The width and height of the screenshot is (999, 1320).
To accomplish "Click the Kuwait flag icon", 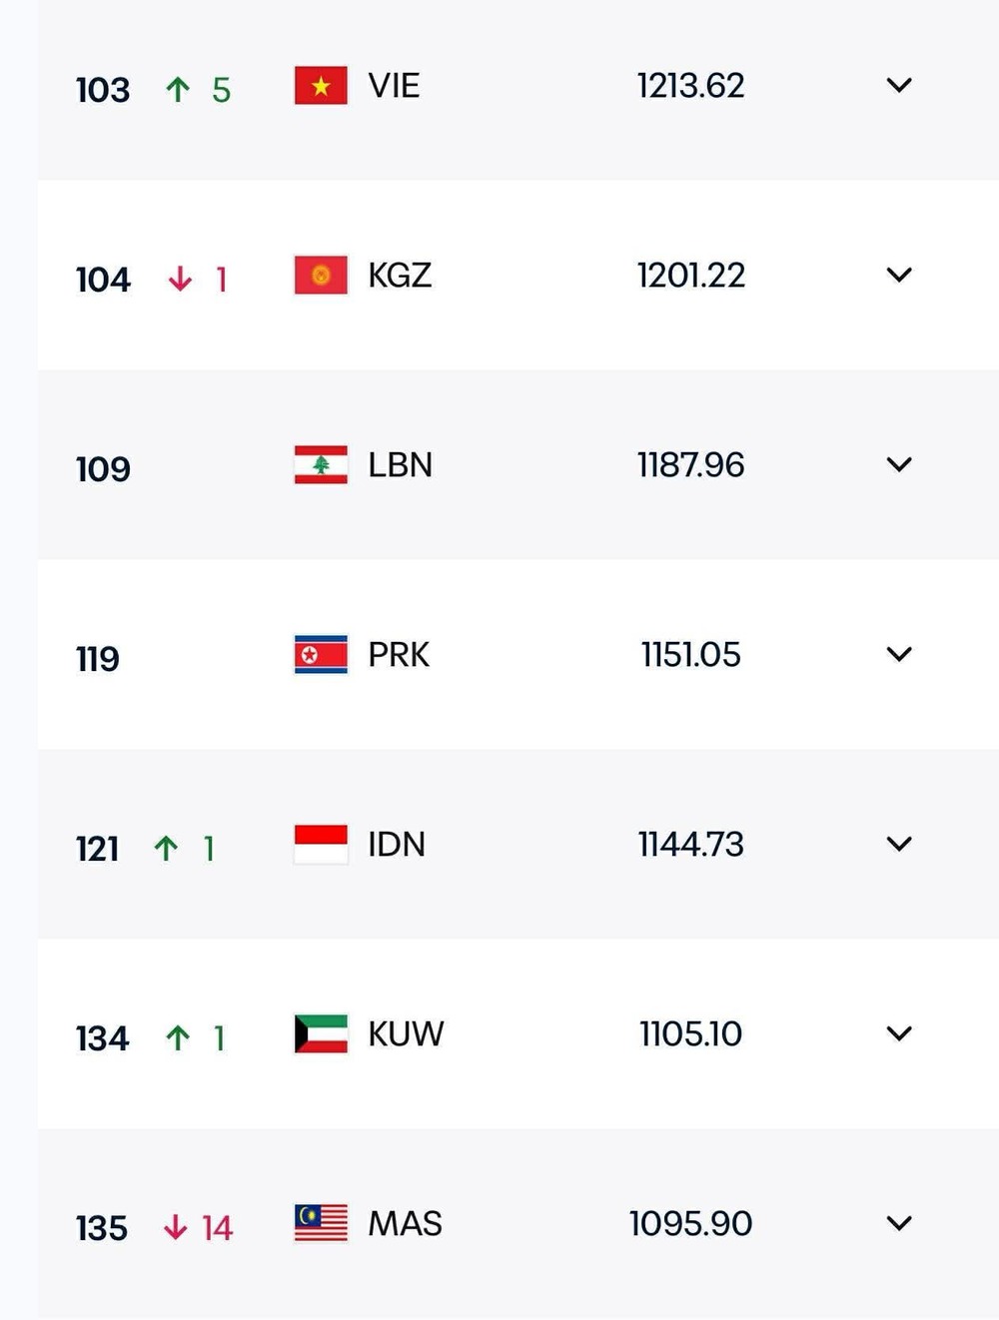I will tap(318, 1033).
